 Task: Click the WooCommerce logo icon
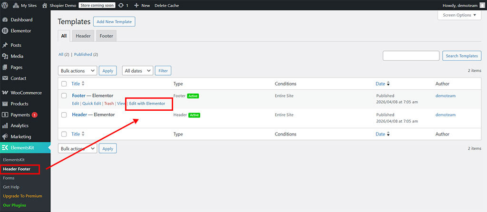(x=5, y=93)
